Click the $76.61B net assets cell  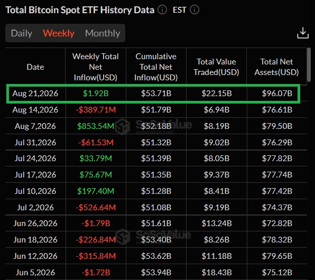tap(277, 110)
